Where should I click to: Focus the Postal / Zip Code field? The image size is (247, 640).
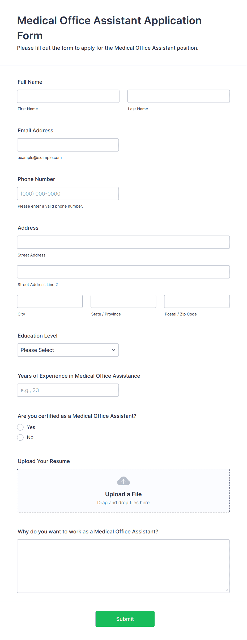pos(197,301)
